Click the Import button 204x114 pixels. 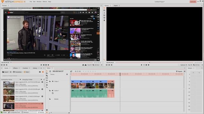pyautogui.click(x=5, y=72)
